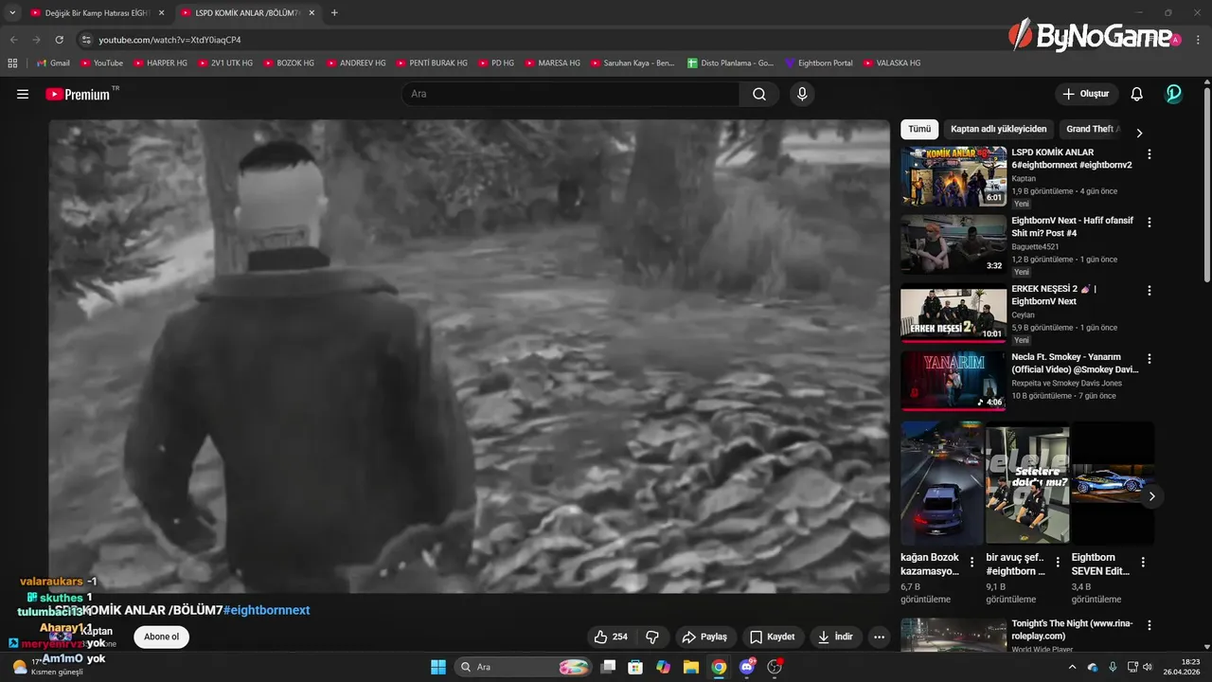This screenshot has height=682, width=1212.
Task: Close the LSPD KOMİK ANLAR tab
Action: click(311, 12)
